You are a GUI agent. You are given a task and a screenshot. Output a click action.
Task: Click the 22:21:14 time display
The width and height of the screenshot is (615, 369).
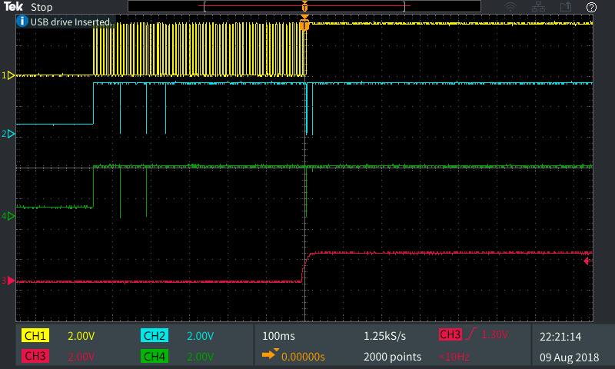[560, 337]
